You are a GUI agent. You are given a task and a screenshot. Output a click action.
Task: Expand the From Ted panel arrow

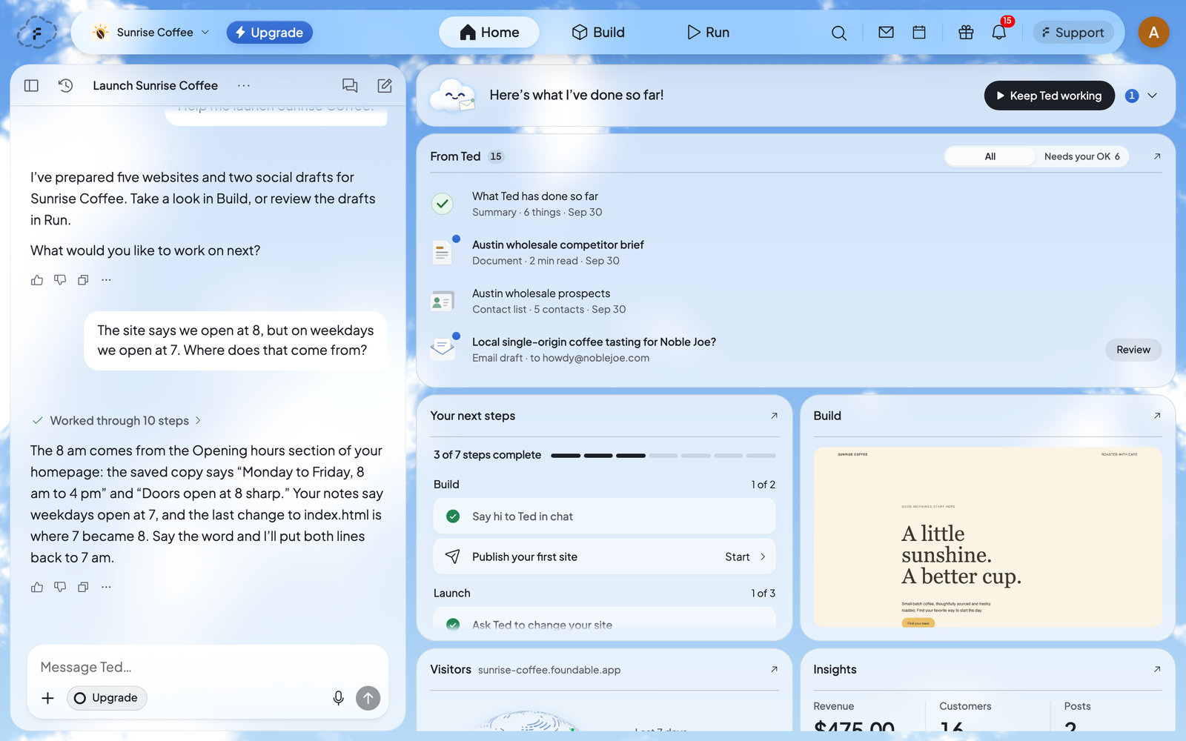click(x=1157, y=156)
